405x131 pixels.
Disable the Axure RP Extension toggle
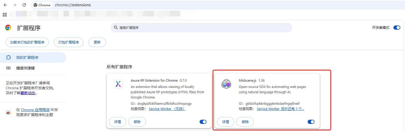coord(203,122)
